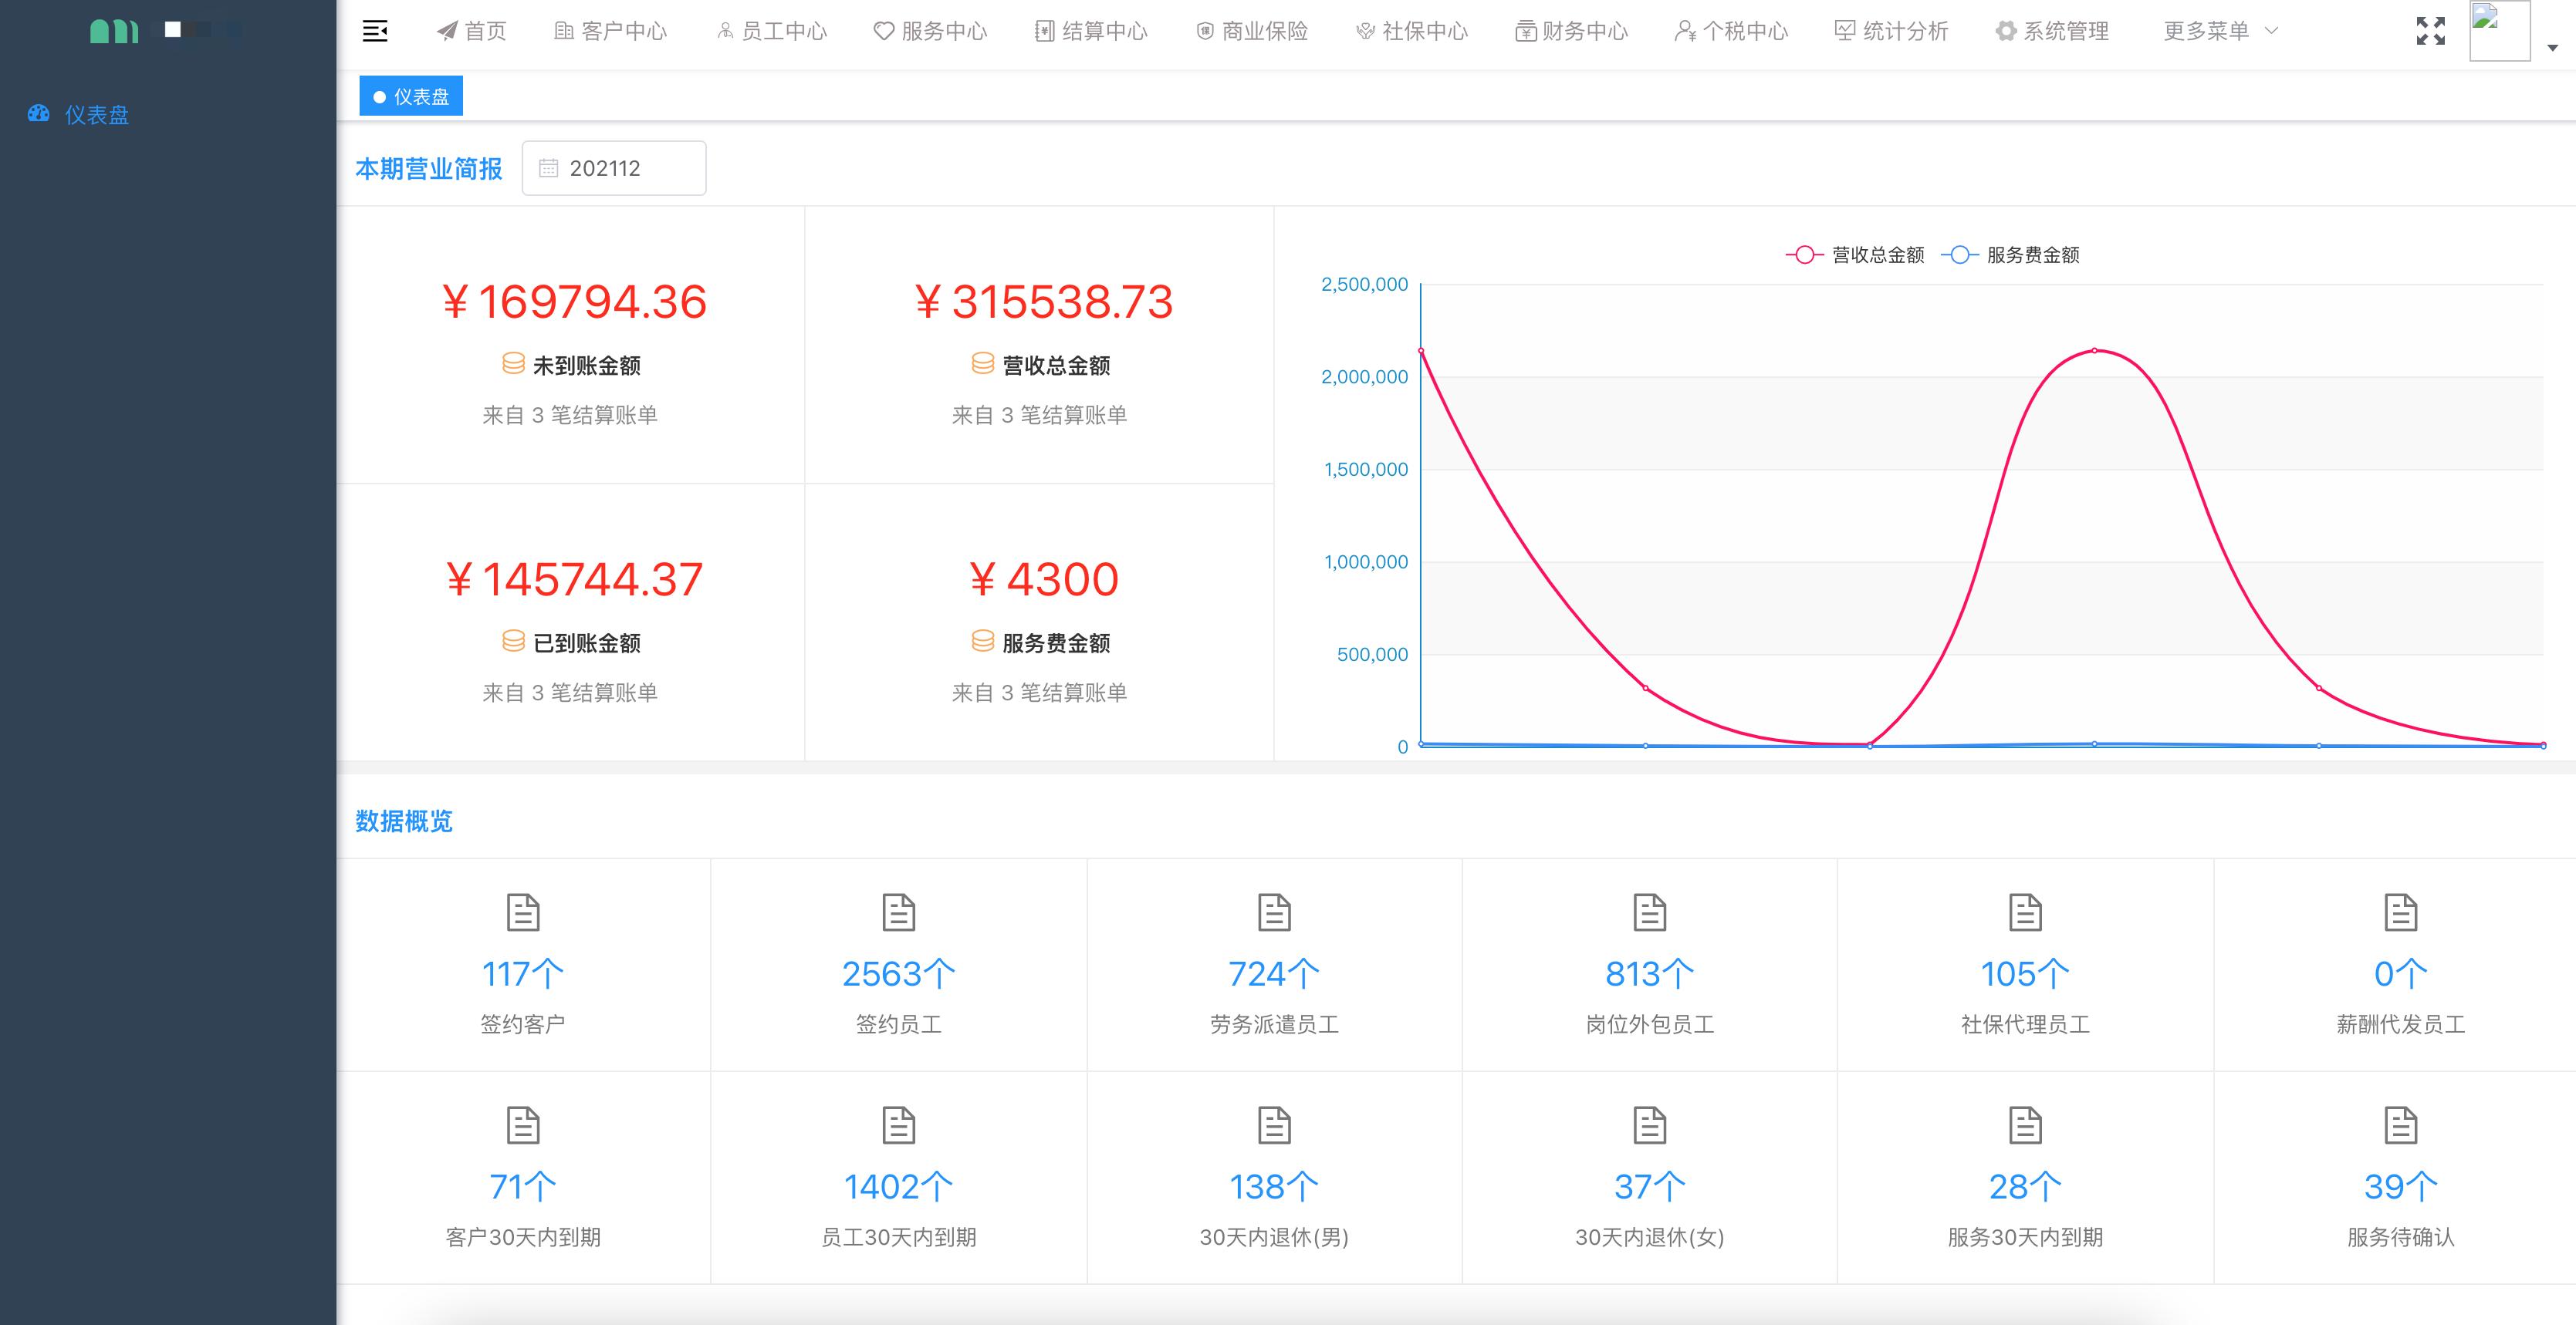Open the 202112 date picker
Viewport: 2576px width, 1325px height.
coord(613,168)
